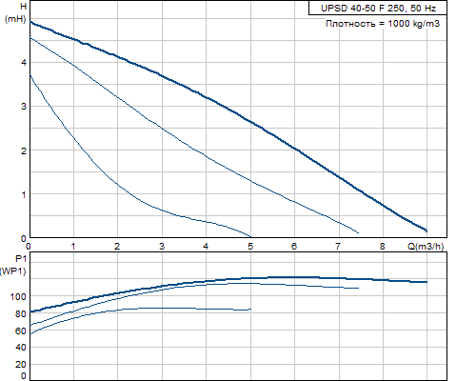Click the 4 tick label on head axis
Screen dimensions: 476x381
[24, 63]
